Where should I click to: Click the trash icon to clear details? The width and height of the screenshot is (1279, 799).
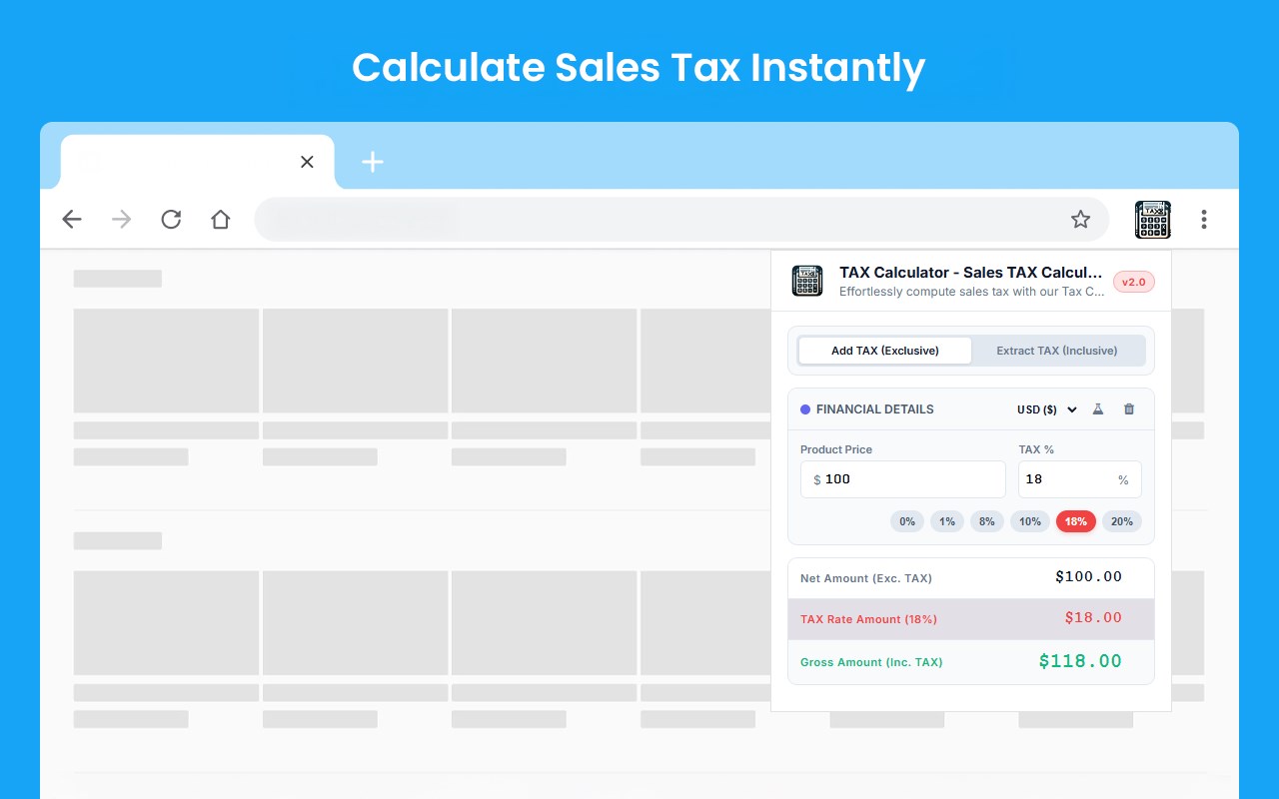(1129, 409)
